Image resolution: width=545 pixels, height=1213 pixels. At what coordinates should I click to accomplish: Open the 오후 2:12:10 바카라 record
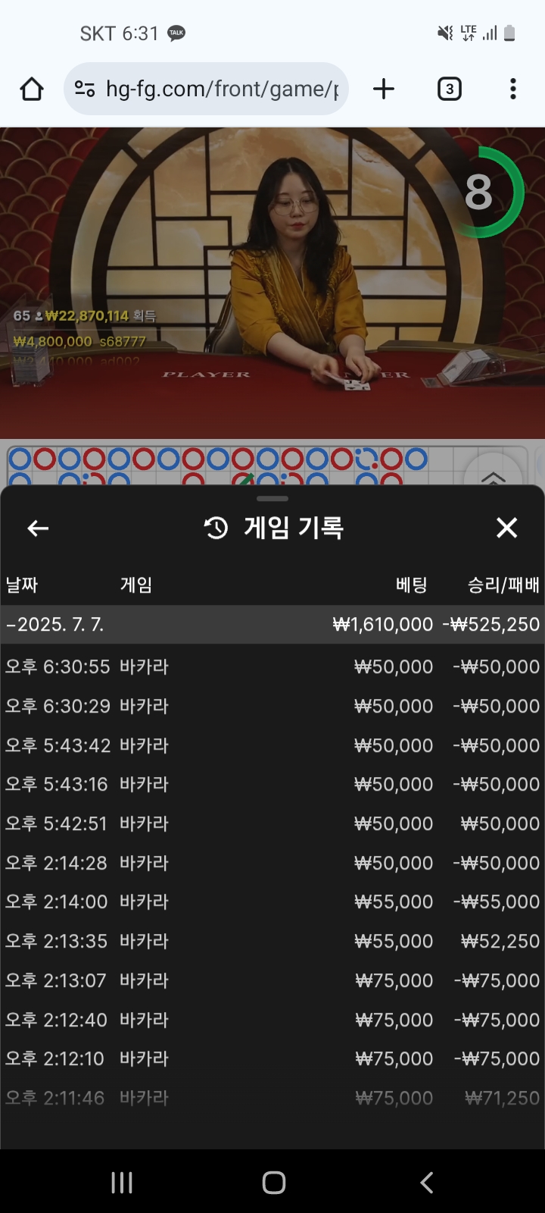click(272, 1058)
